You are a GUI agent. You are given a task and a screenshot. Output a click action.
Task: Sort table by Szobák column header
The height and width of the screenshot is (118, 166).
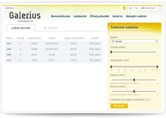click(21, 38)
